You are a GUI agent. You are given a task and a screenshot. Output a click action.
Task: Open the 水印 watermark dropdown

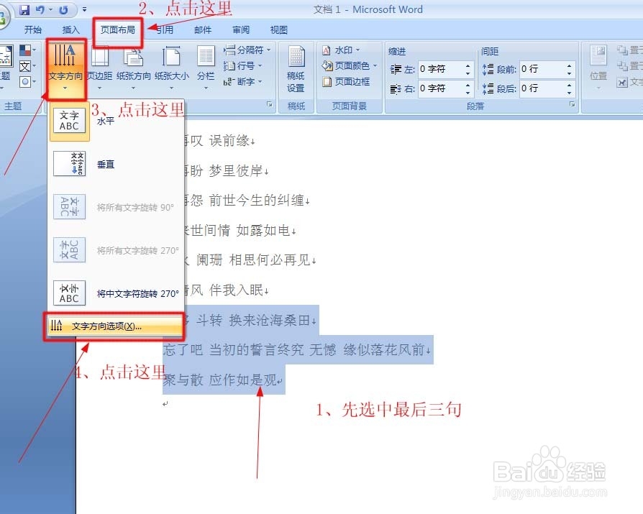tap(341, 50)
